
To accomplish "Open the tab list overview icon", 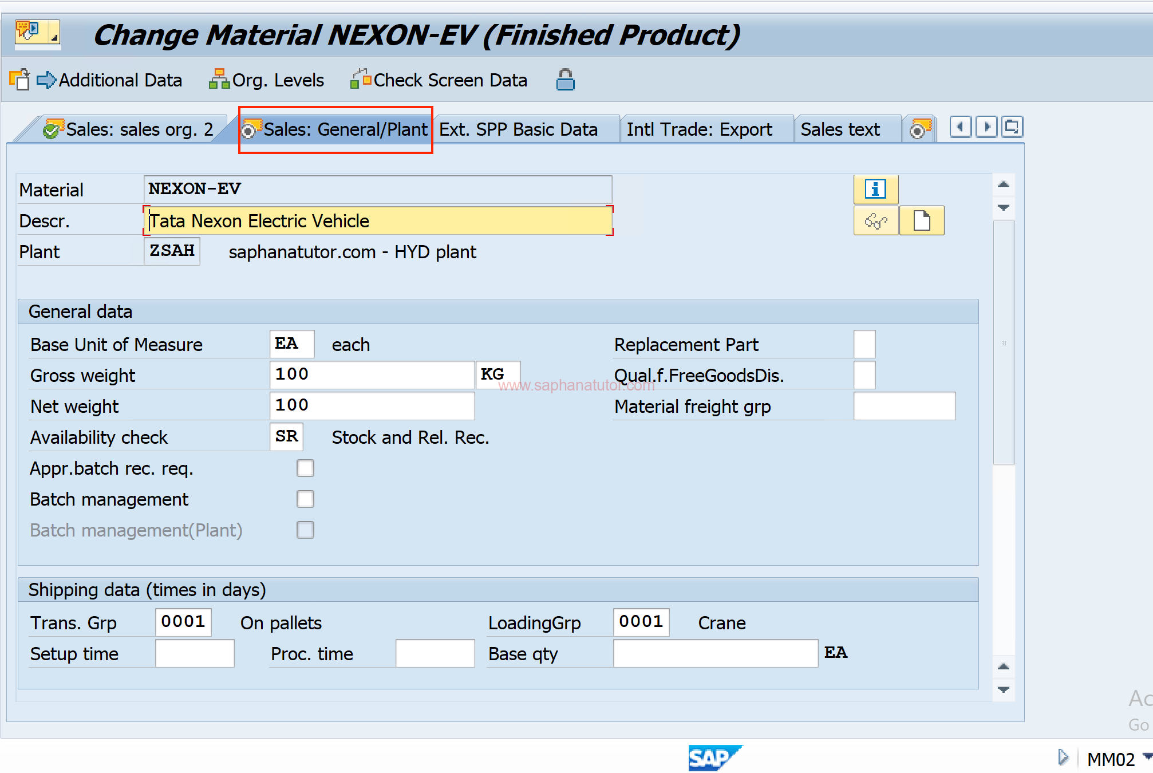I will point(1012,127).
